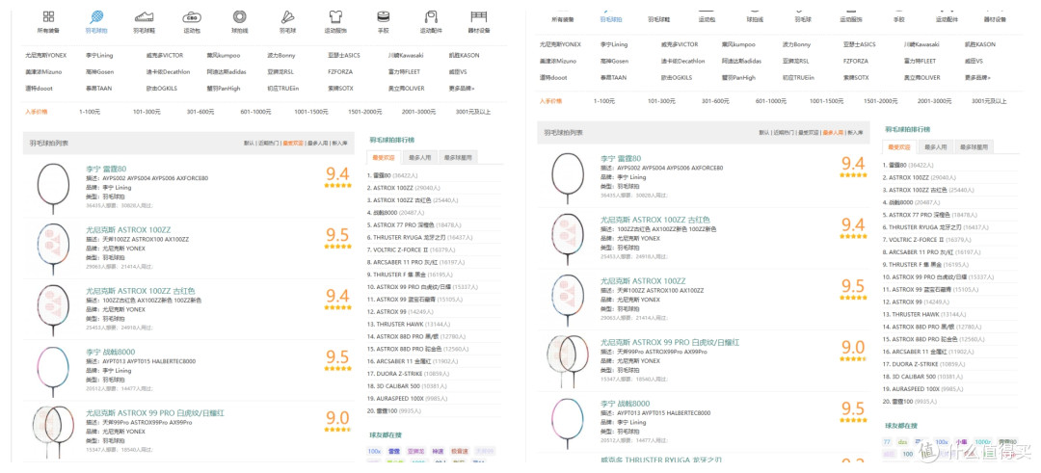
Task: Switch to 最多球星用 ranking tab in left page
Action: [458, 157]
